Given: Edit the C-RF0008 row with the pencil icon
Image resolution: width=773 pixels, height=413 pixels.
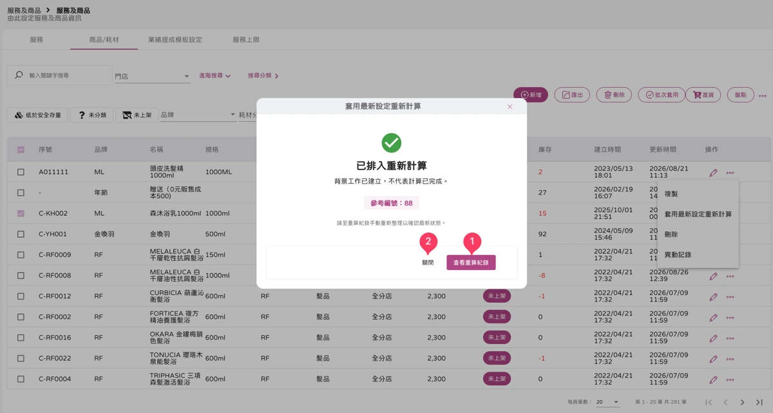Looking at the screenshot, I should click(713, 276).
